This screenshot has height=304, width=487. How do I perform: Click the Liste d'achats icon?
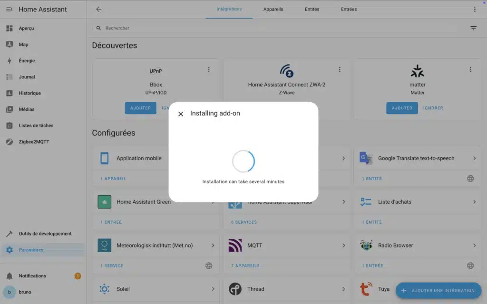click(x=366, y=202)
